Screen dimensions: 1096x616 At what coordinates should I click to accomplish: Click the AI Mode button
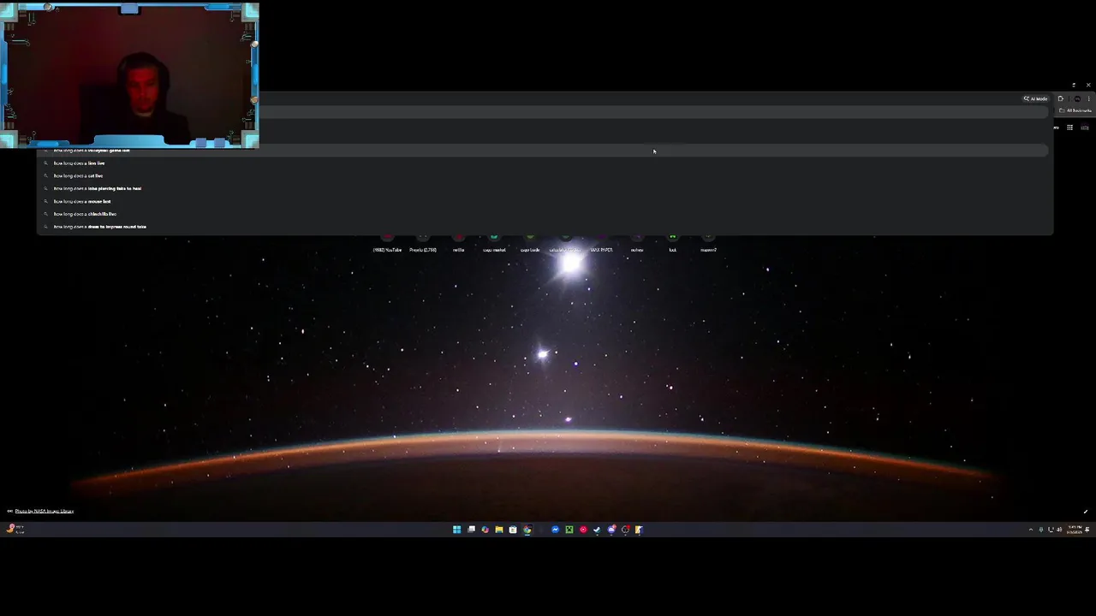pos(1036,98)
